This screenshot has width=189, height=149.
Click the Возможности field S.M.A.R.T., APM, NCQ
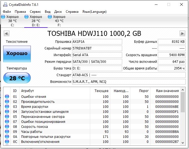click(x=129, y=82)
